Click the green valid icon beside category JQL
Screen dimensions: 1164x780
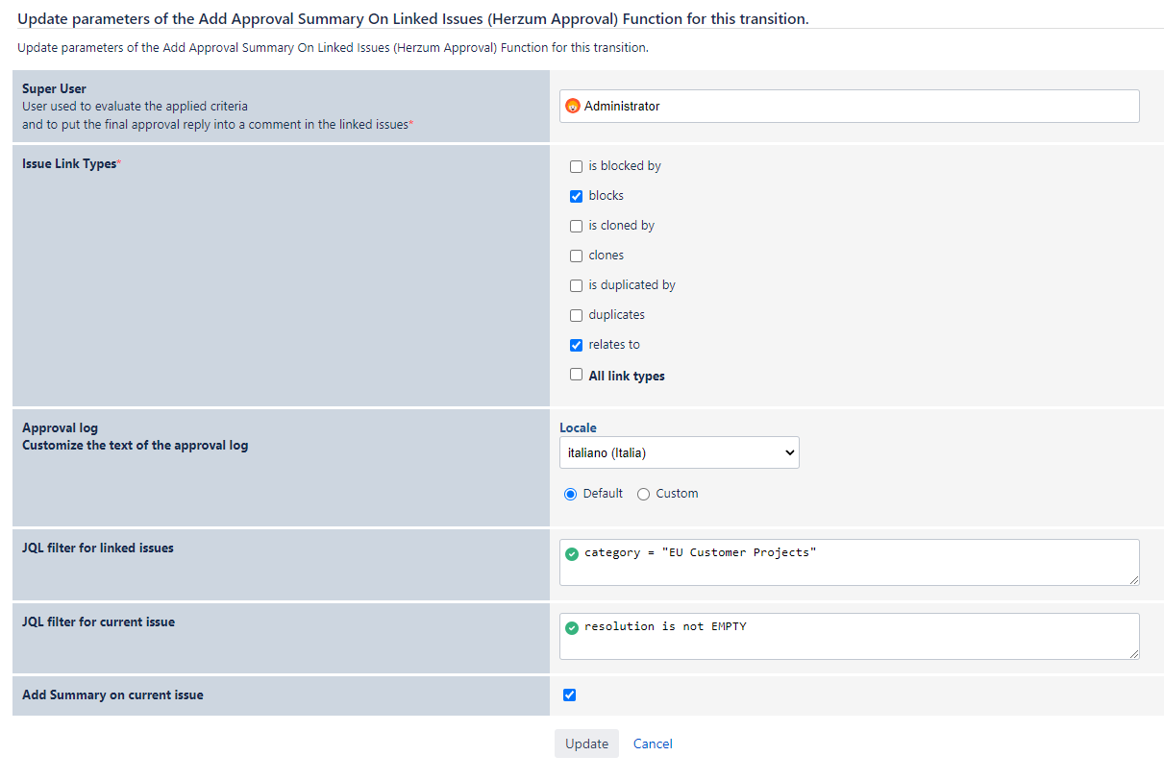[572, 554]
